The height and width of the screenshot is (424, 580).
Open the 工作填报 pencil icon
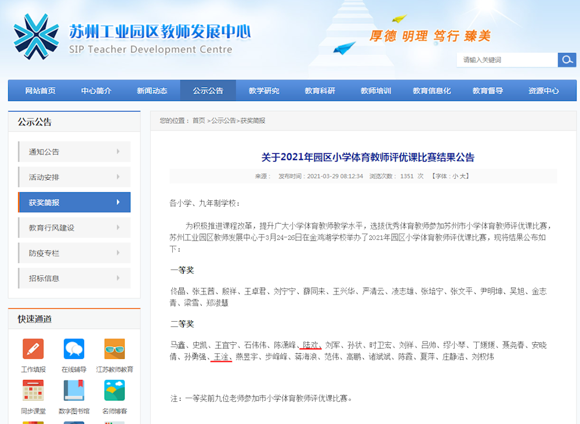pos(33,348)
